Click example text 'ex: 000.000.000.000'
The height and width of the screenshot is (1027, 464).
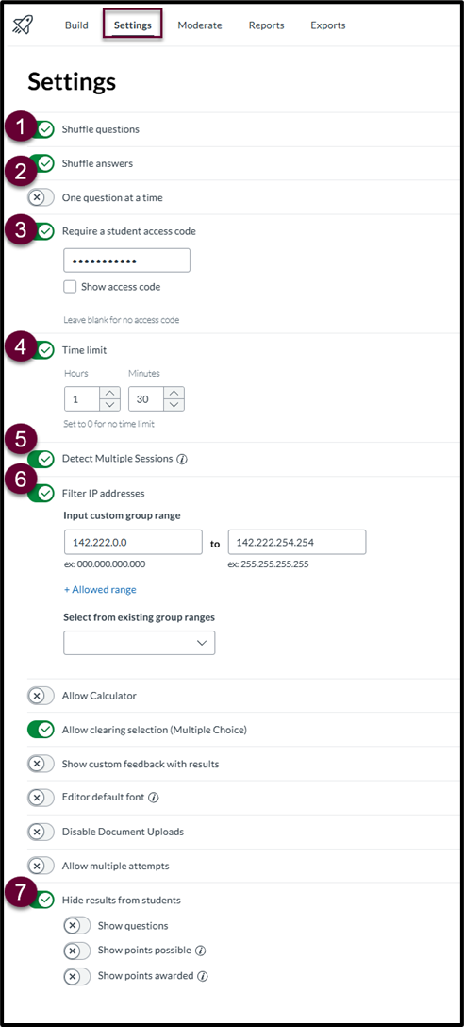pos(105,564)
